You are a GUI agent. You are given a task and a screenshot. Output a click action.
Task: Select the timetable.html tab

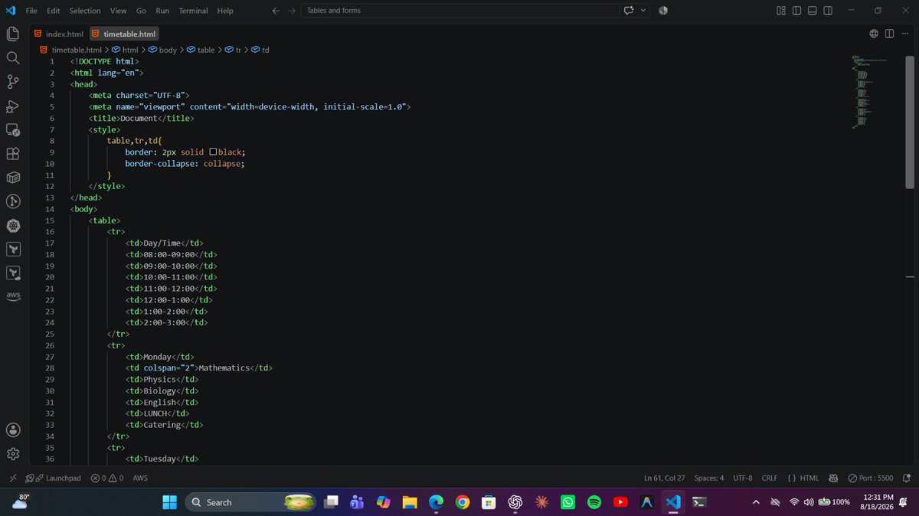coord(123,34)
